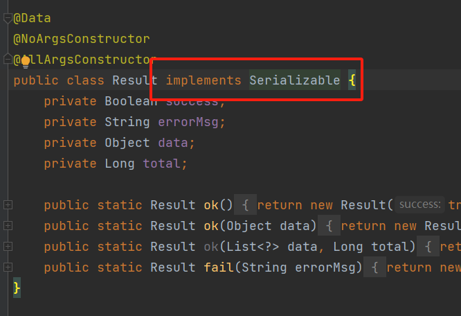Viewport: 461px width, 316px height.
Task: Click the highlighted opening brace after Serializable
Action: click(x=352, y=80)
